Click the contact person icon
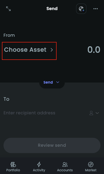 (x=91, y=113)
